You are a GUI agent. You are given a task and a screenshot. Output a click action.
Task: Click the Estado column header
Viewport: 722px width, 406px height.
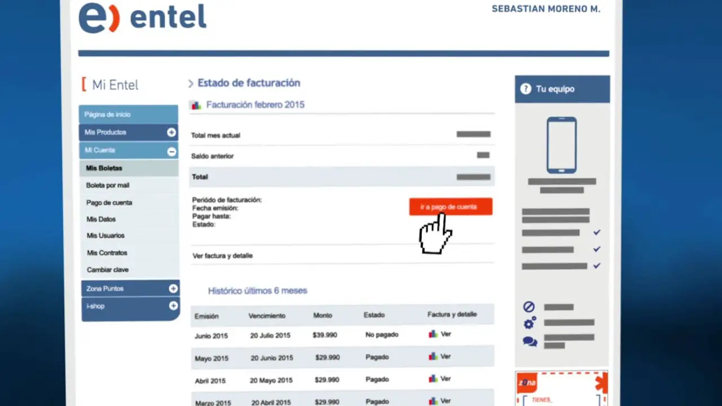[x=374, y=315]
